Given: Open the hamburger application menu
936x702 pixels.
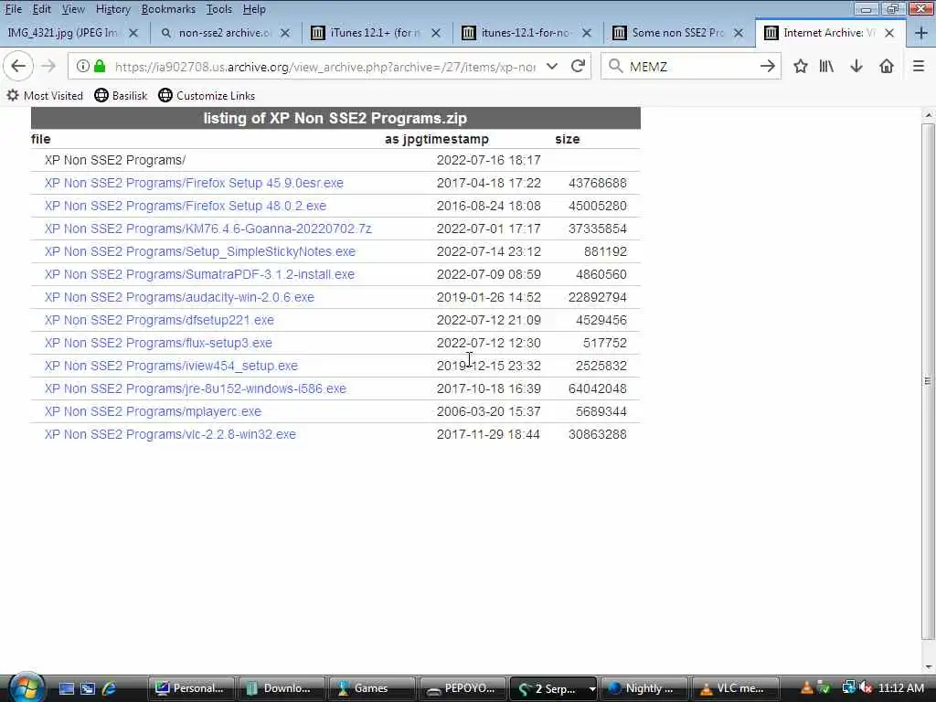Looking at the screenshot, I should (919, 66).
